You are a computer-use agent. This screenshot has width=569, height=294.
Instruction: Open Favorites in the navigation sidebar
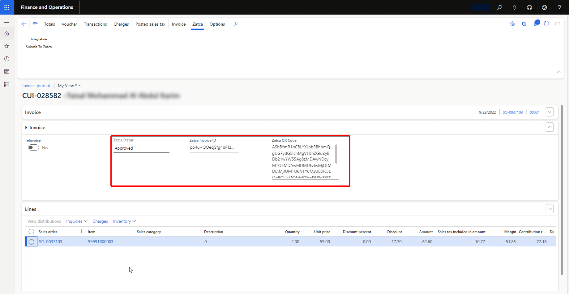coord(7,46)
